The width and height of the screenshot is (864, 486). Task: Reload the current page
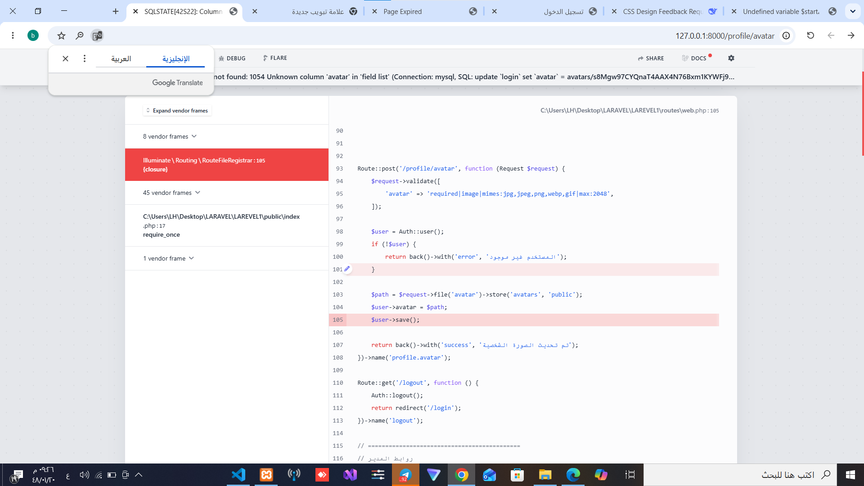810,35
